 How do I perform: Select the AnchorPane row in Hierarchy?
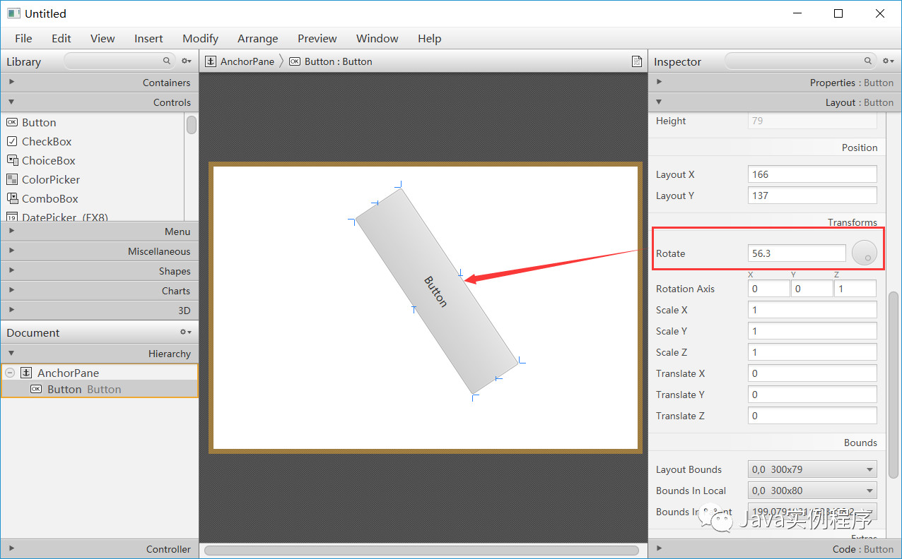tap(100, 373)
